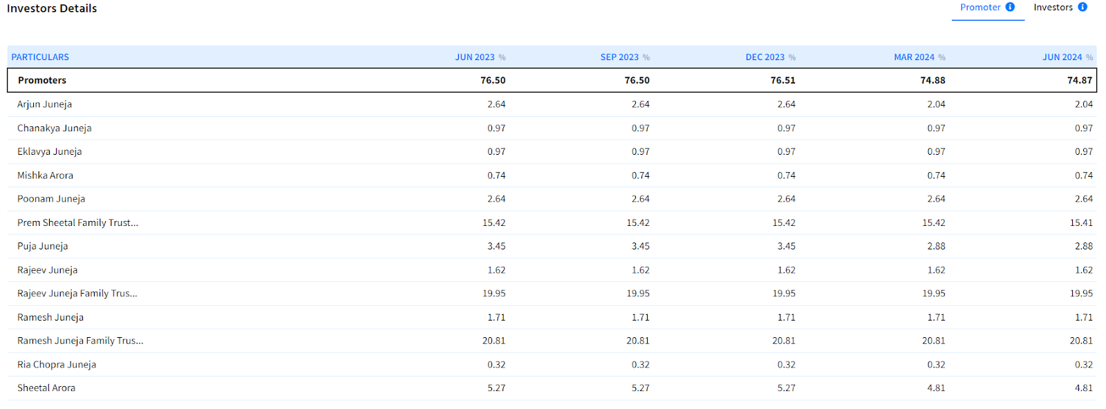The image size is (1106, 409).
Task: Click Mishka Arora SEP 2023 value 0.74
Action: pos(641,175)
